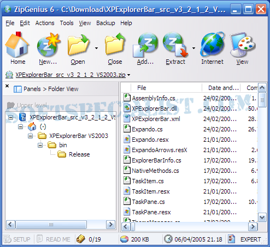
Task: Open an archive using the Open folder icon
Action: pos(78,45)
